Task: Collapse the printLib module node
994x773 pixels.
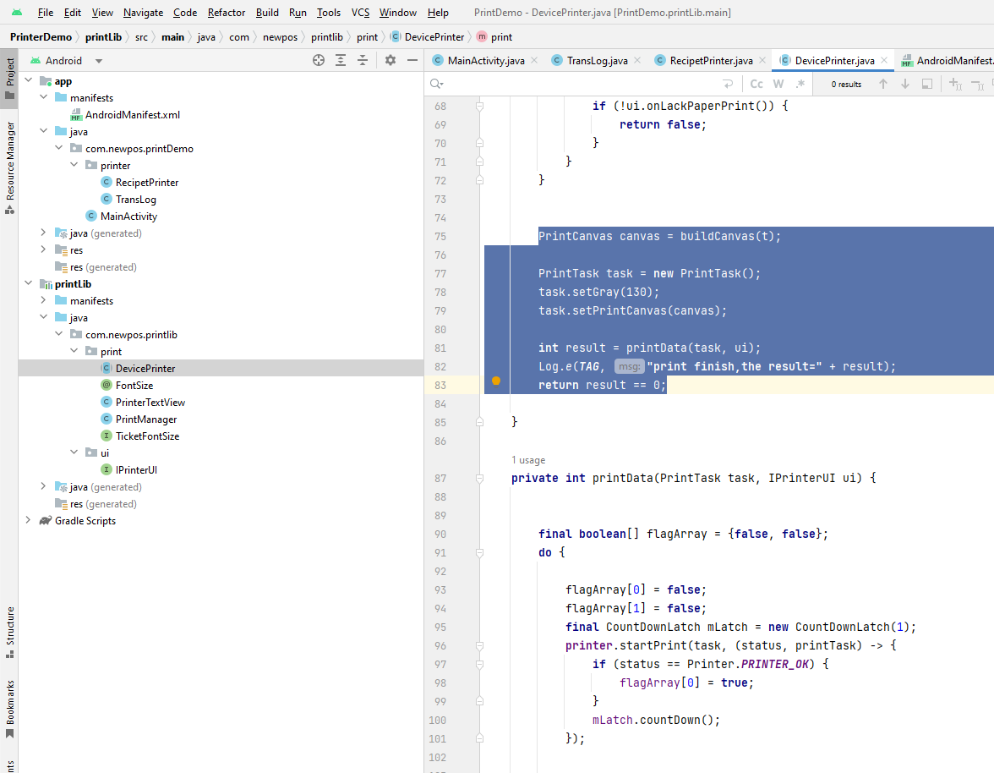Action: (28, 284)
